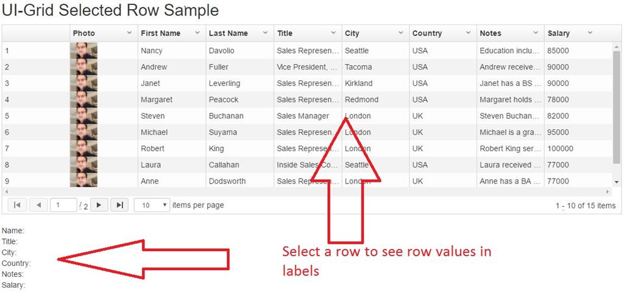
Task: Click the vertical scrollbar thumb
Action: point(616,104)
